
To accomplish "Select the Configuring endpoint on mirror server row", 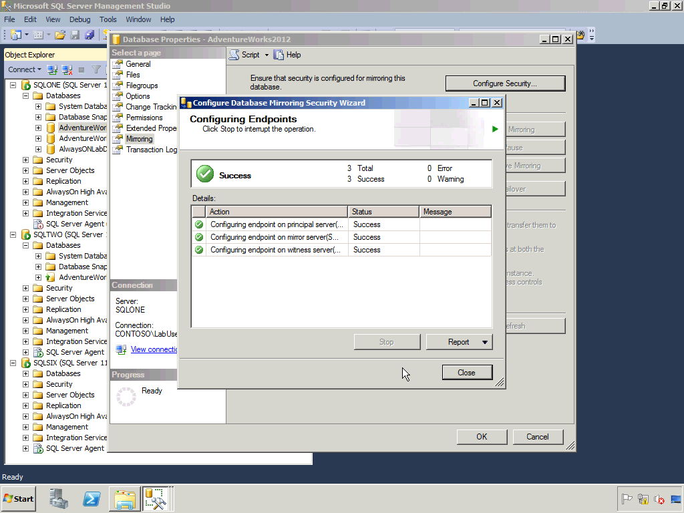I will click(x=341, y=237).
